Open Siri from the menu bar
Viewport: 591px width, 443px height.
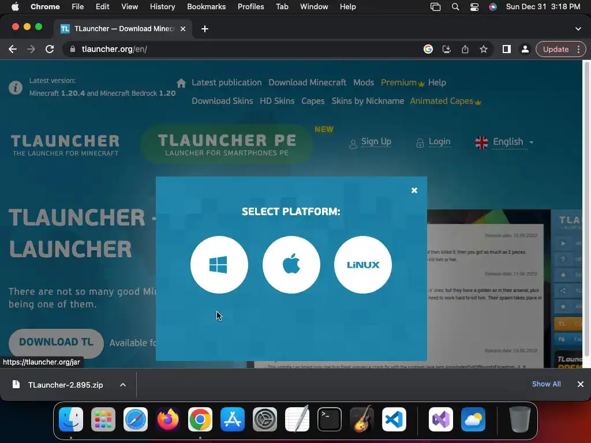[x=493, y=7]
